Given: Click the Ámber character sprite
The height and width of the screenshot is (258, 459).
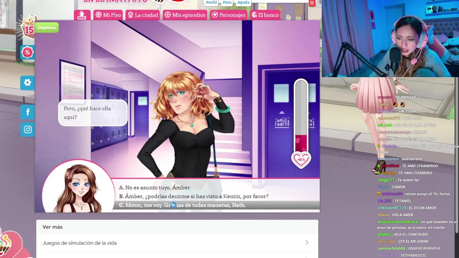Looking at the screenshot, I should click(x=186, y=125).
